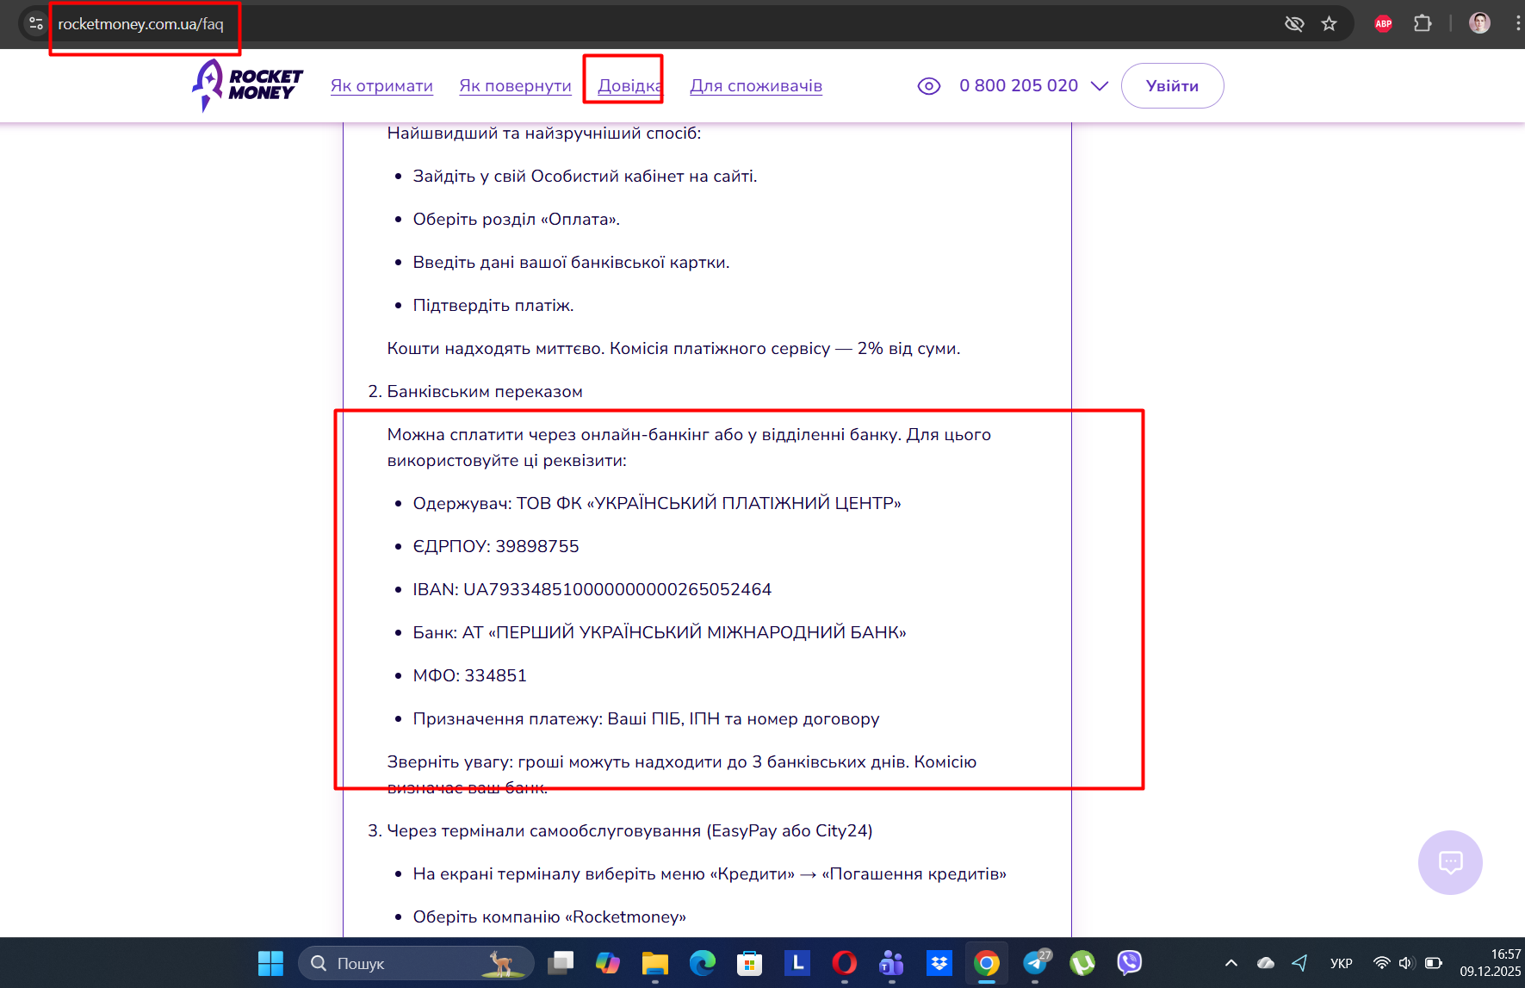1525x988 pixels.
Task: Click the site information icon in address bar
Action: tap(35, 23)
